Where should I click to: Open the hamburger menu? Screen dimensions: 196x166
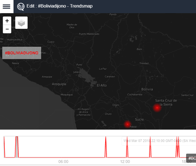click(6, 6)
